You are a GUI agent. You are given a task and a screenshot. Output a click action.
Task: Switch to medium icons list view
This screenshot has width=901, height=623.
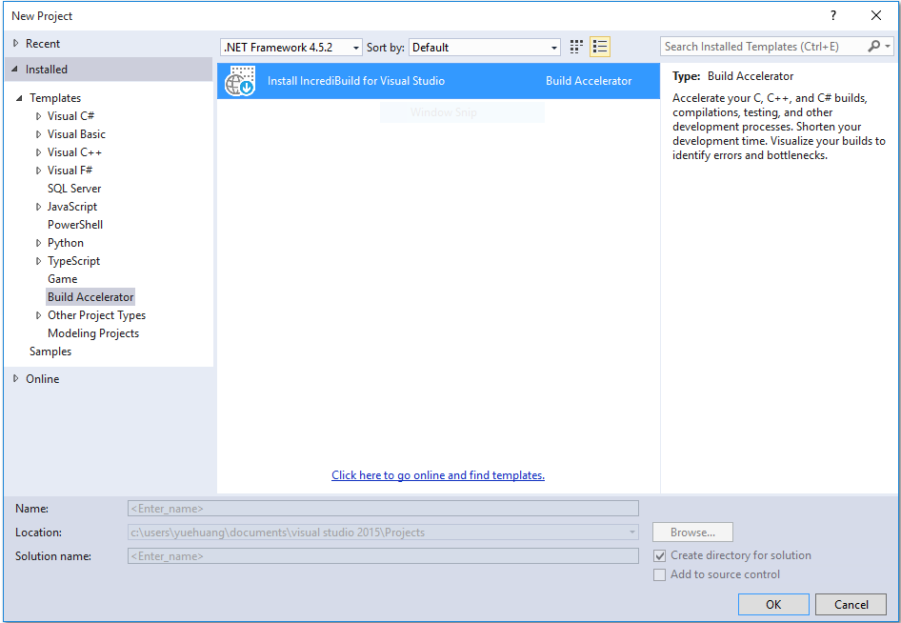pos(600,47)
